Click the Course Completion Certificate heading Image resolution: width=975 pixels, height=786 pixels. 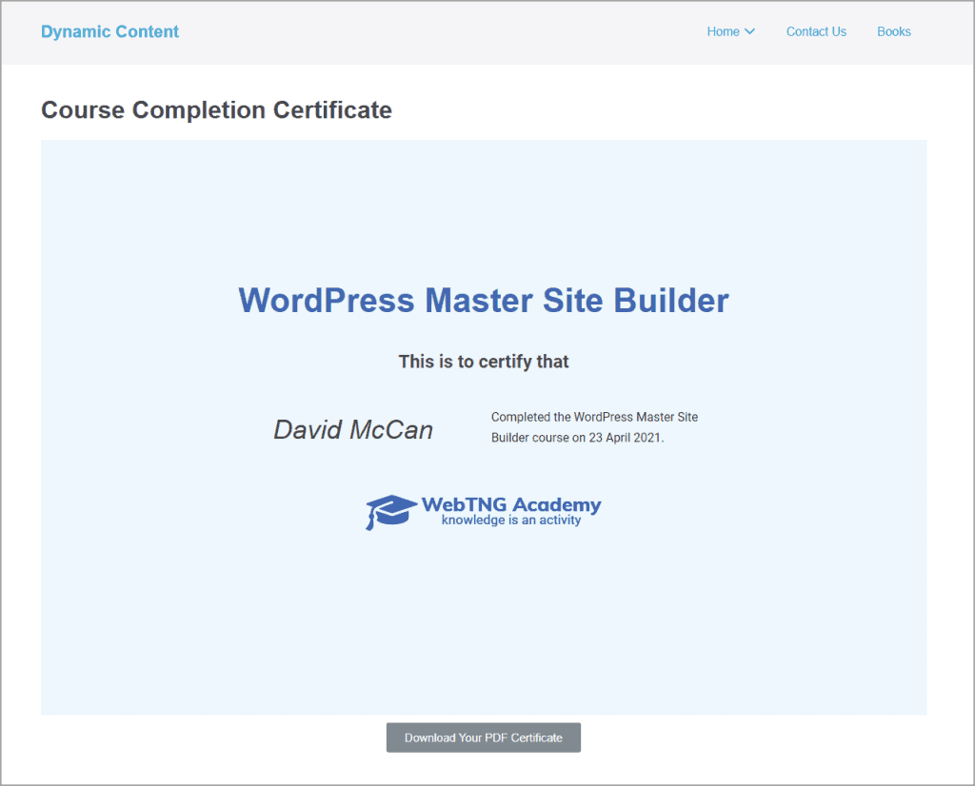(216, 109)
